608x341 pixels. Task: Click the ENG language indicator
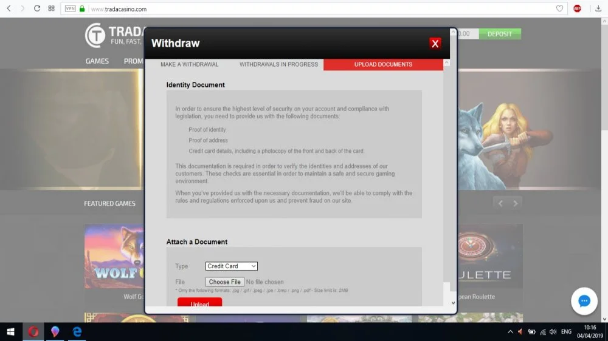click(x=566, y=332)
